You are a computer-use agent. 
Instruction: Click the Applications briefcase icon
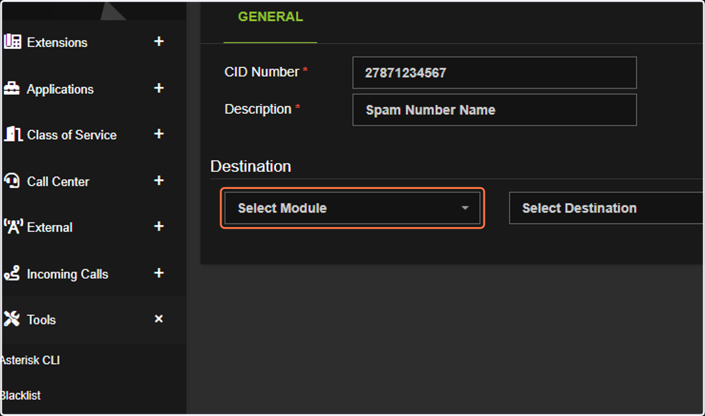point(12,89)
